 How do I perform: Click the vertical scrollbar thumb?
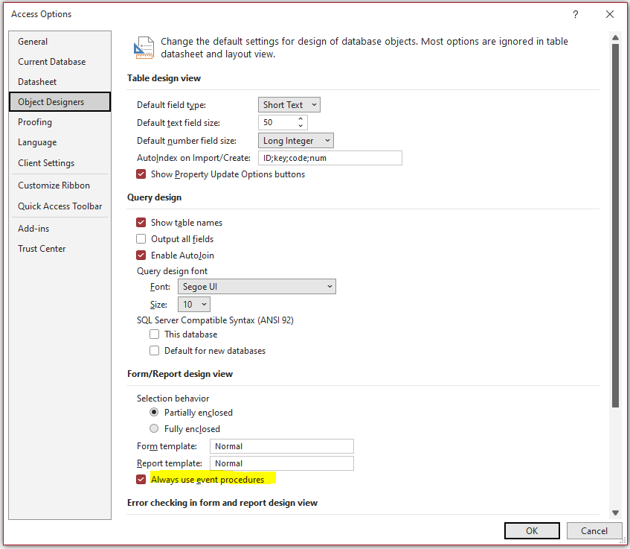[615, 226]
